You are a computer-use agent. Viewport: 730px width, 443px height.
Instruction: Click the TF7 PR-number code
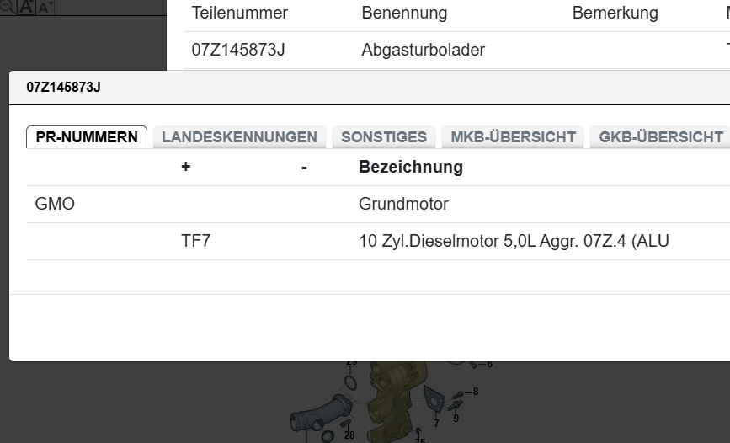pos(195,242)
